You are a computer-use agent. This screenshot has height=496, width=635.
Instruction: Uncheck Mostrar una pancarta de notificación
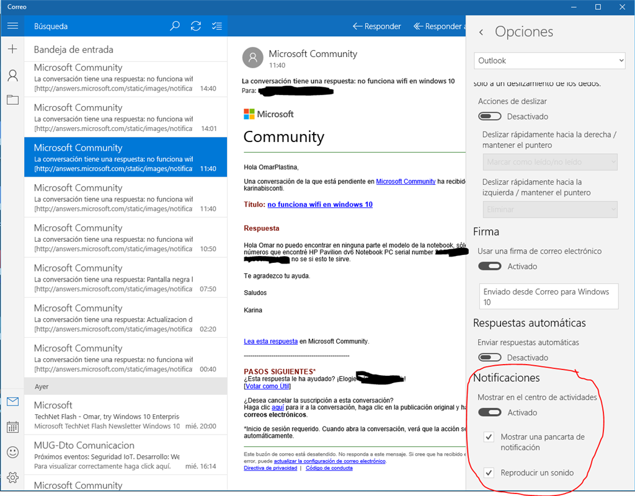pyautogui.click(x=489, y=437)
